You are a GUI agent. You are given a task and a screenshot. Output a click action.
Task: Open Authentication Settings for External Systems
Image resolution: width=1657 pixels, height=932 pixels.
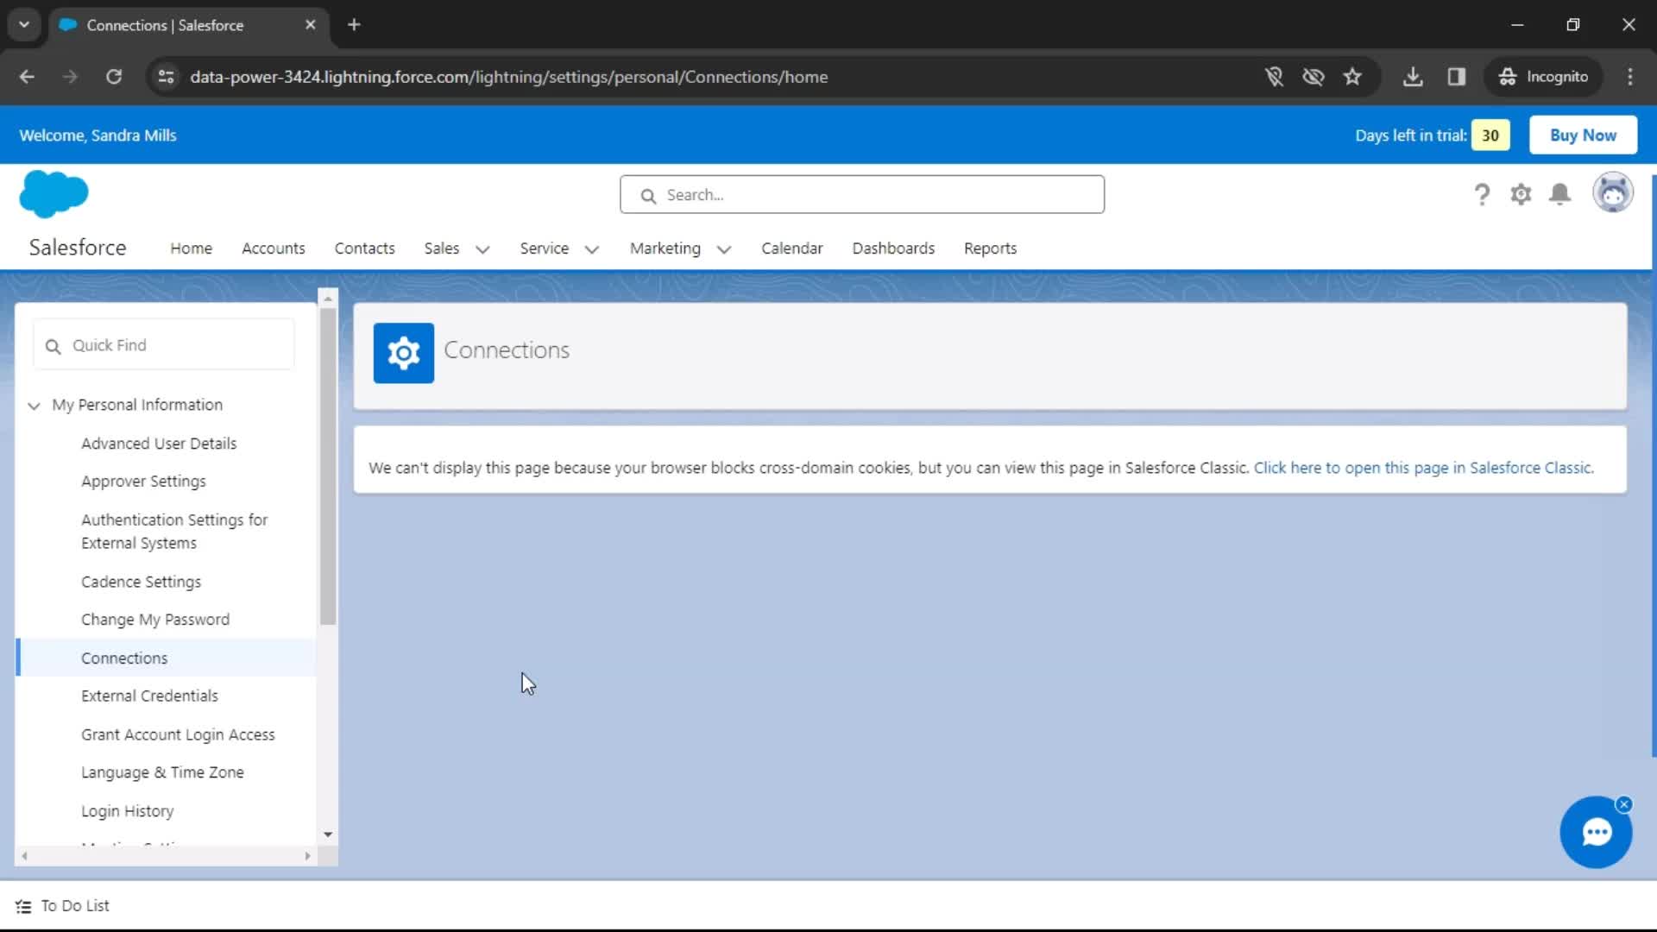tap(174, 532)
